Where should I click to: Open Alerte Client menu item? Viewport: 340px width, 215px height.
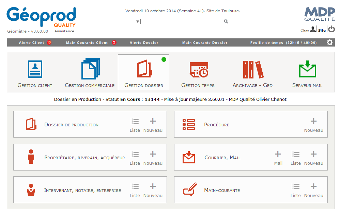pos(31,42)
